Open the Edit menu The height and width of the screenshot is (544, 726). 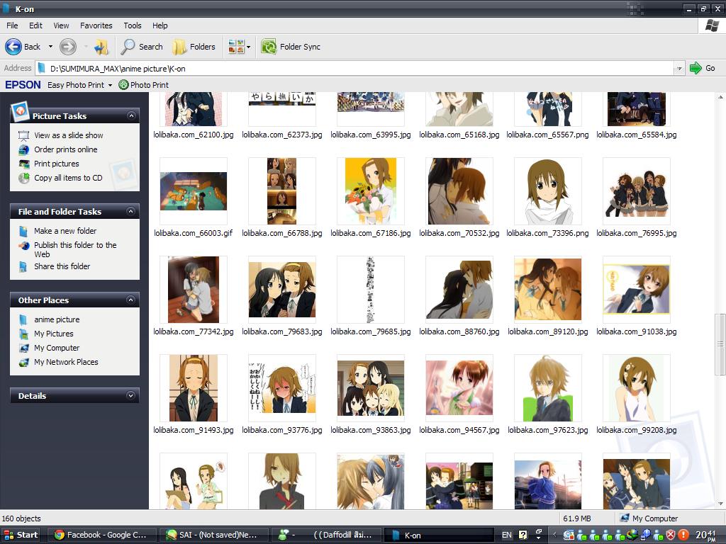click(x=35, y=25)
